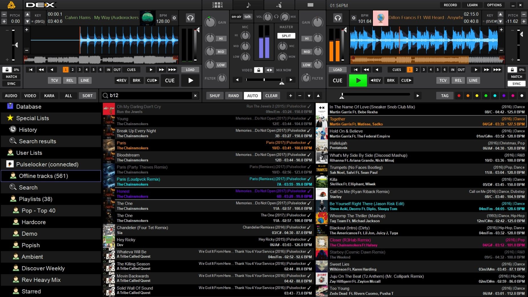Select the KARA browser tab
Image resolution: width=528 pixels, height=297 pixels.
coord(49,96)
